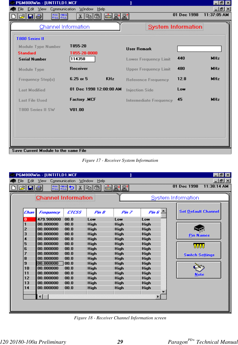Click the Pin 8 column header

100,212
